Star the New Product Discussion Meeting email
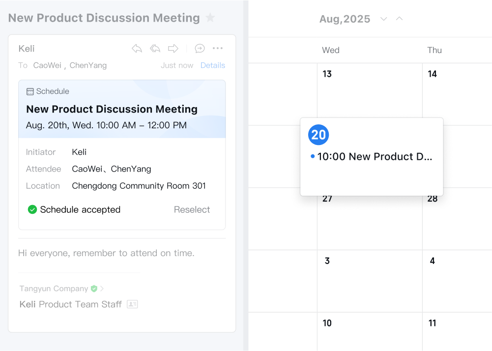 coord(210,18)
